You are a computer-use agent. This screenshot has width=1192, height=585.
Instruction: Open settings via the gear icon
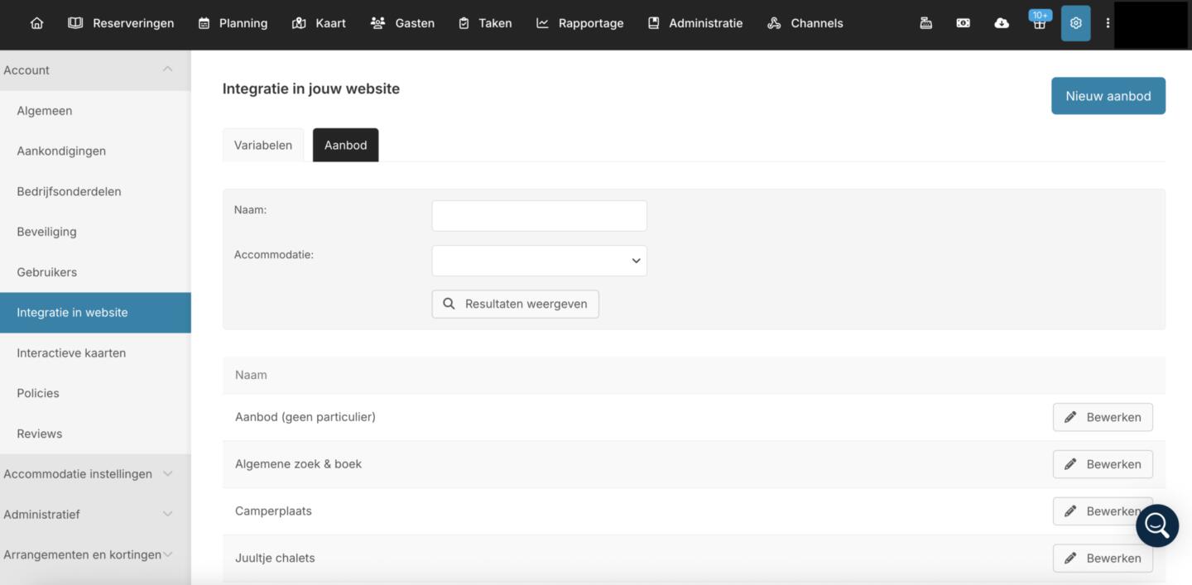click(1075, 23)
